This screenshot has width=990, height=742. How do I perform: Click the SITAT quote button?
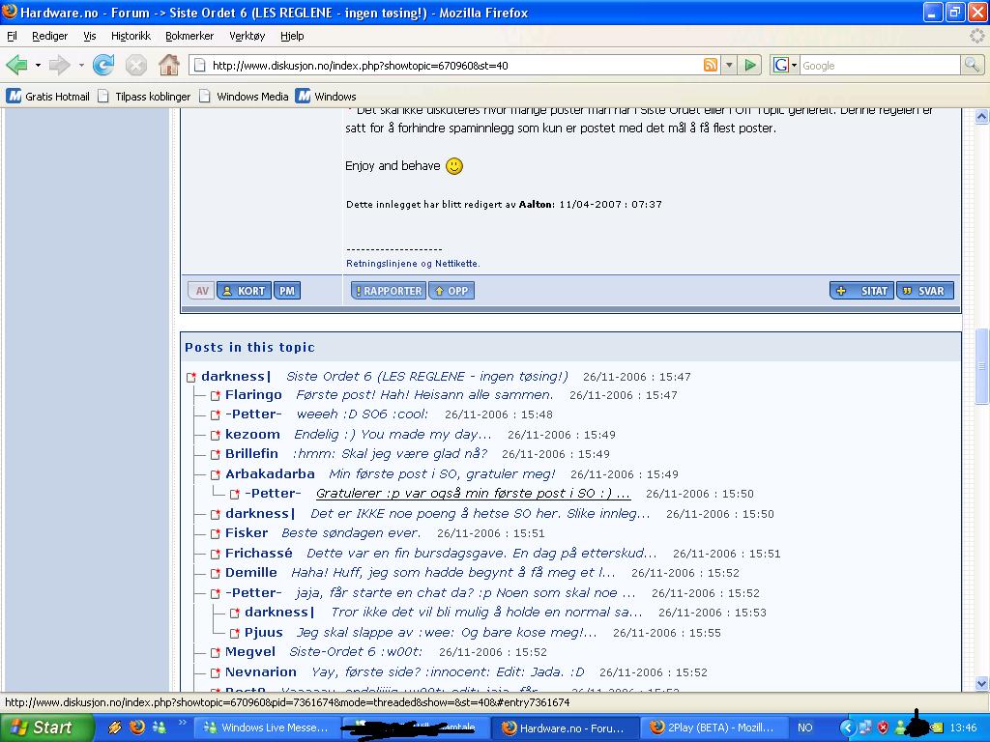(861, 291)
